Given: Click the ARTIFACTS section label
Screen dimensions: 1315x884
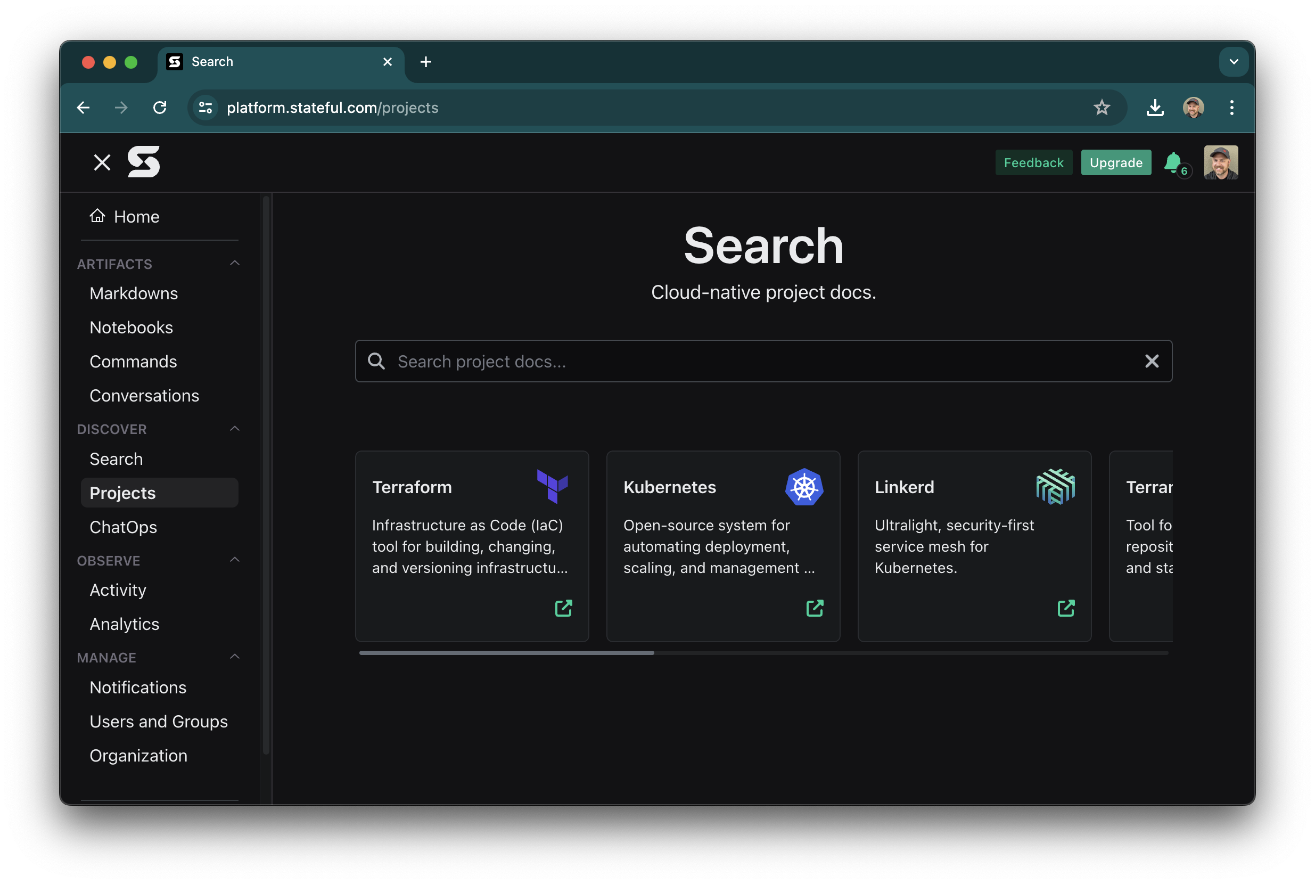Looking at the screenshot, I should tap(115, 264).
